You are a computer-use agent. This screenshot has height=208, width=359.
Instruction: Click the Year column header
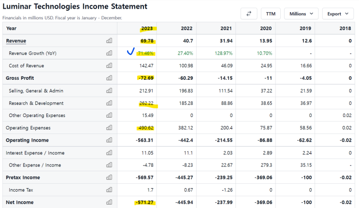point(12,28)
